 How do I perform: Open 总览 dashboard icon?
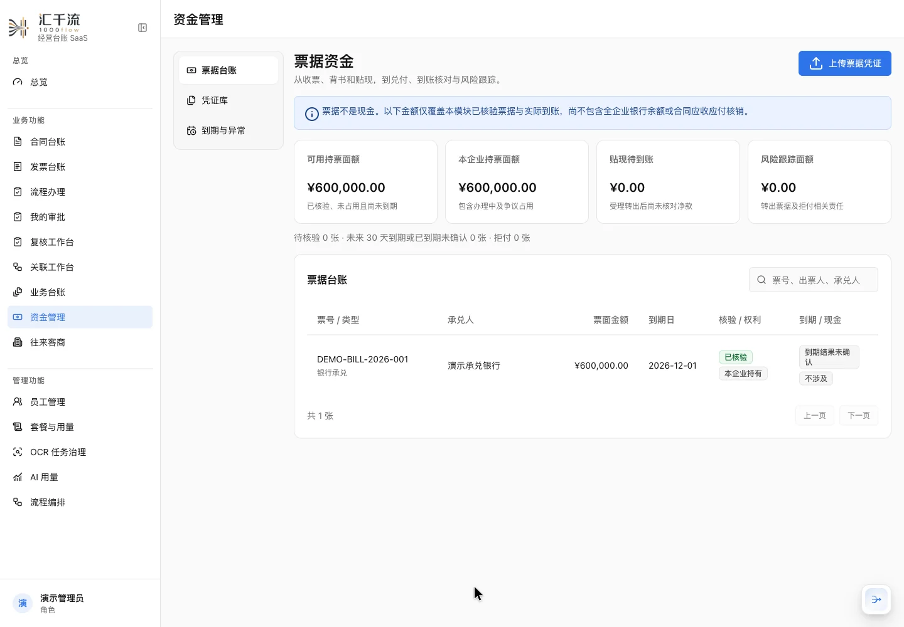18,82
